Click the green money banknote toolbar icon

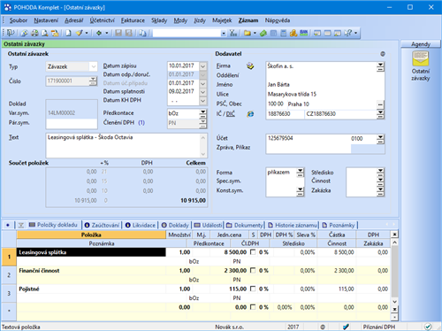pos(263,33)
